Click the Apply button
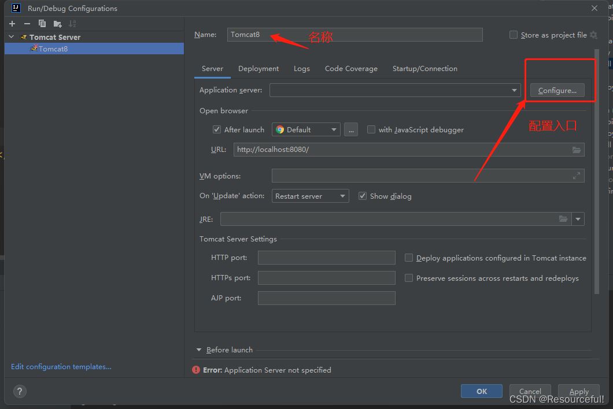The height and width of the screenshot is (409, 613). click(579, 391)
